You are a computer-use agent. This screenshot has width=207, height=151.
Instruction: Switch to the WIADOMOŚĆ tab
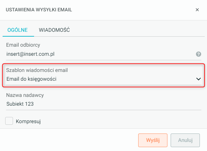pos(54,30)
